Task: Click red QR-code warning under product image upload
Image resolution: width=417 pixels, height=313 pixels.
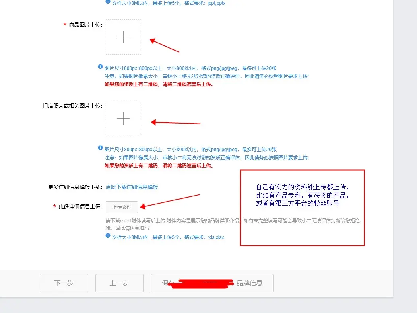Action: click(159, 84)
